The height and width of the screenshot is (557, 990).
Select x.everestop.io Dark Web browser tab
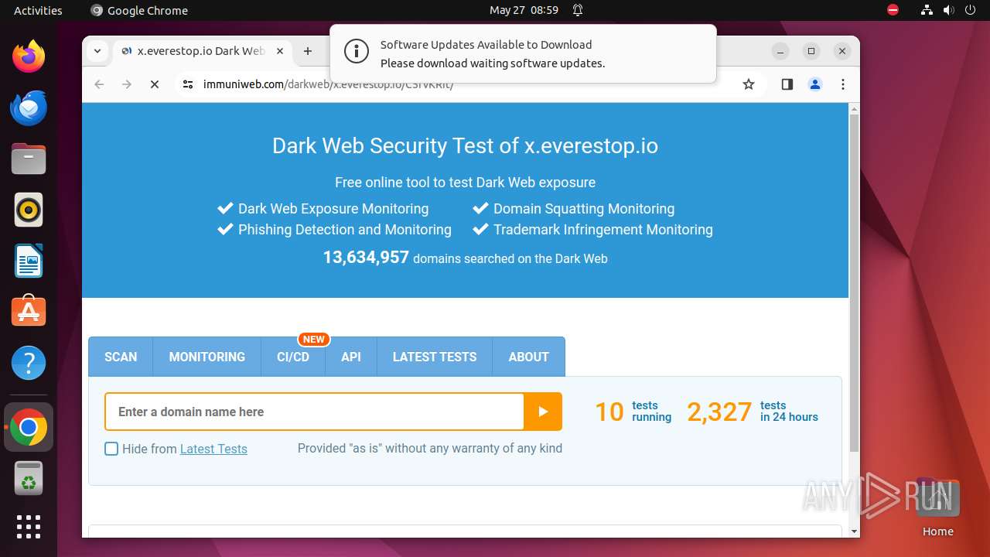click(x=203, y=51)
